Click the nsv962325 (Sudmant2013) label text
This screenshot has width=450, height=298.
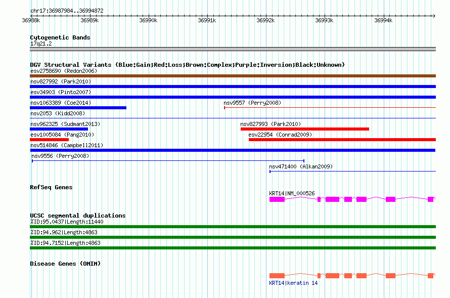[x=65, y=124]
